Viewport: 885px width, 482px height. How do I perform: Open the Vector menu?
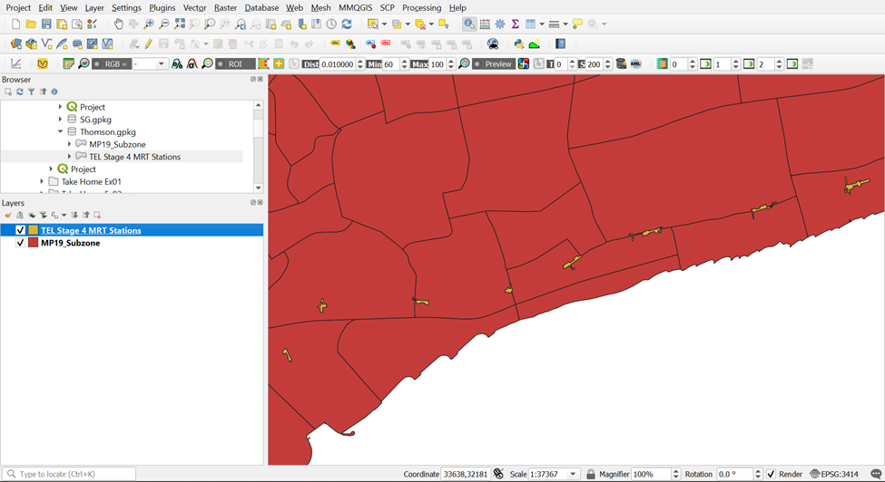tap(194, 7)
